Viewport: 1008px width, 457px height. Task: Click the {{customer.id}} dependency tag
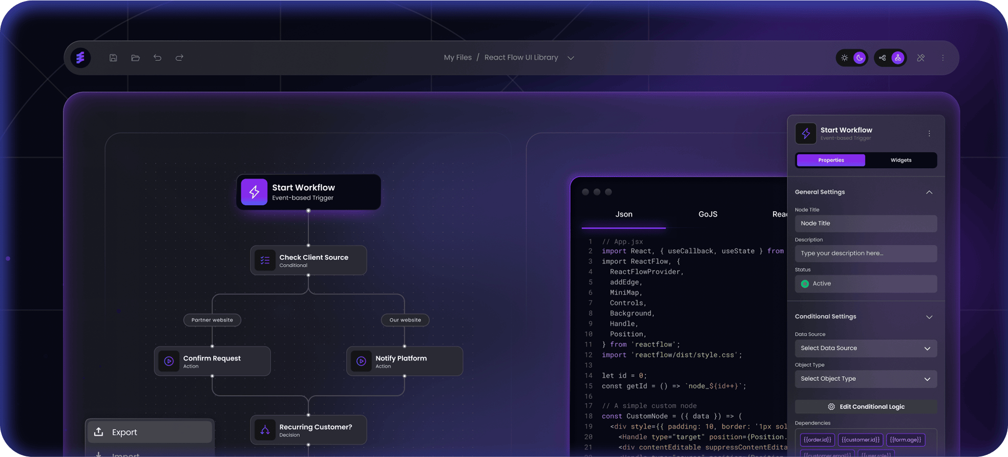[x=860, y=440]
